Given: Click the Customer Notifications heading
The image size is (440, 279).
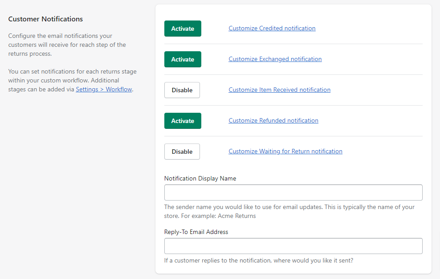Looking at the screenshot, I should click(45, 19).
